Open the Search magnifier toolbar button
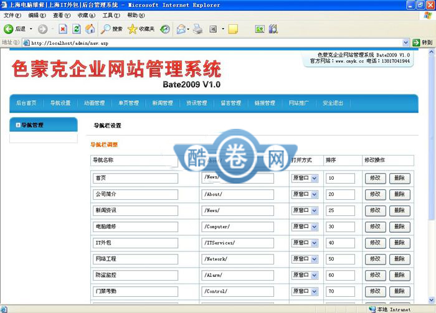This screenshot has width=436, height=313. [111, 29]
